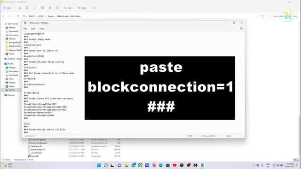
Task: Click Windows (CRLF) in Notepad status bar
Action: (x=208, y=136)
